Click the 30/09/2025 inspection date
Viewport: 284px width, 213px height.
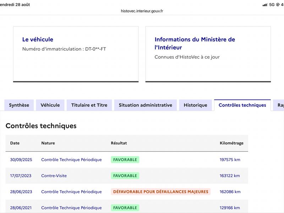point(21,159)
